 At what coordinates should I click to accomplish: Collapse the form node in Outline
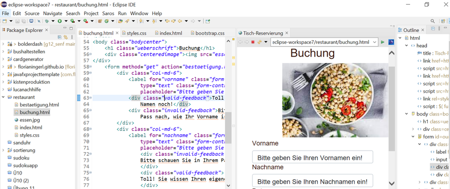(412, 137)
